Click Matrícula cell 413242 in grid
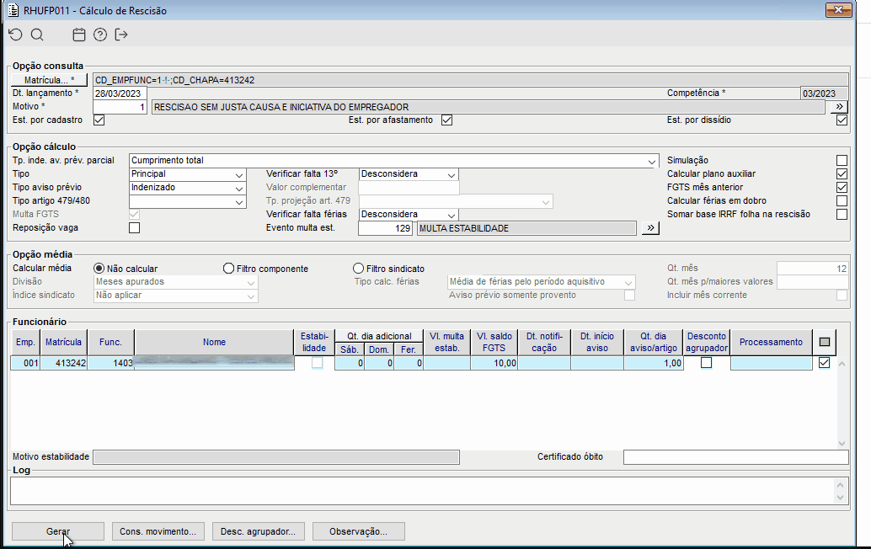Image resolution: width=871 pixels, height=549 pixels. point(63,363)
